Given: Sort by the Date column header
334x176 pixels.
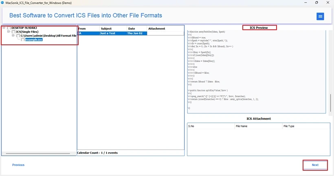Looking at the screenshot, I should pyautogui.click(x=137, y=29).
